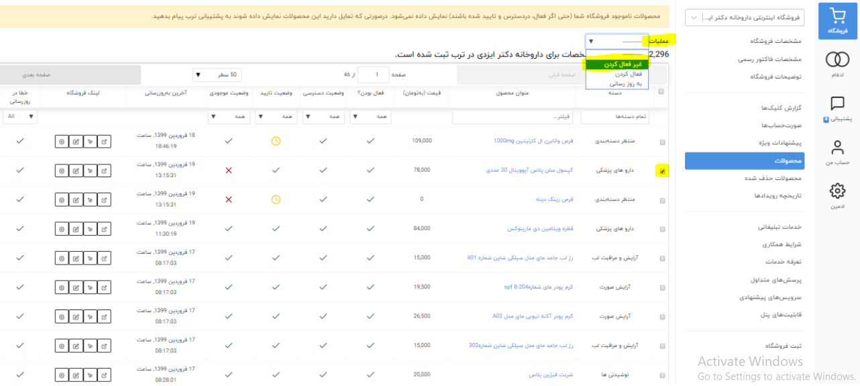The width and height of the screenshot is (860, 386).
Task: Click the product title filter input field
Action: click(x=513, y=117)
